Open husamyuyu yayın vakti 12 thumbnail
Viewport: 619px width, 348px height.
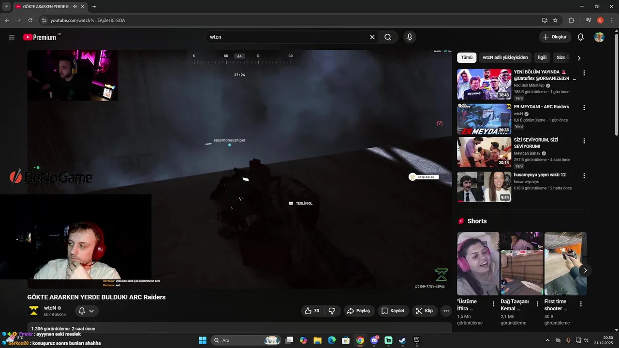[x=484, y=187]
